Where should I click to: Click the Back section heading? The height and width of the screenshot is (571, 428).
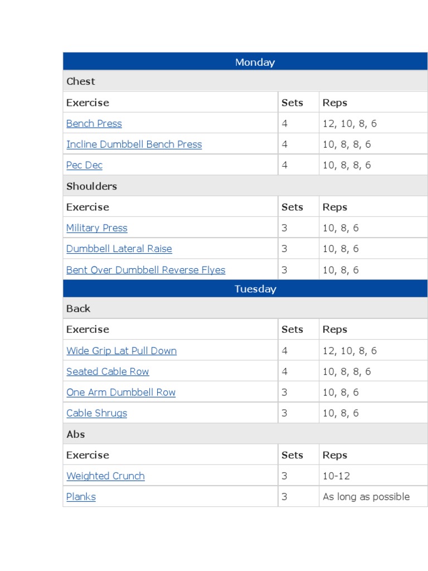point(78,308)
